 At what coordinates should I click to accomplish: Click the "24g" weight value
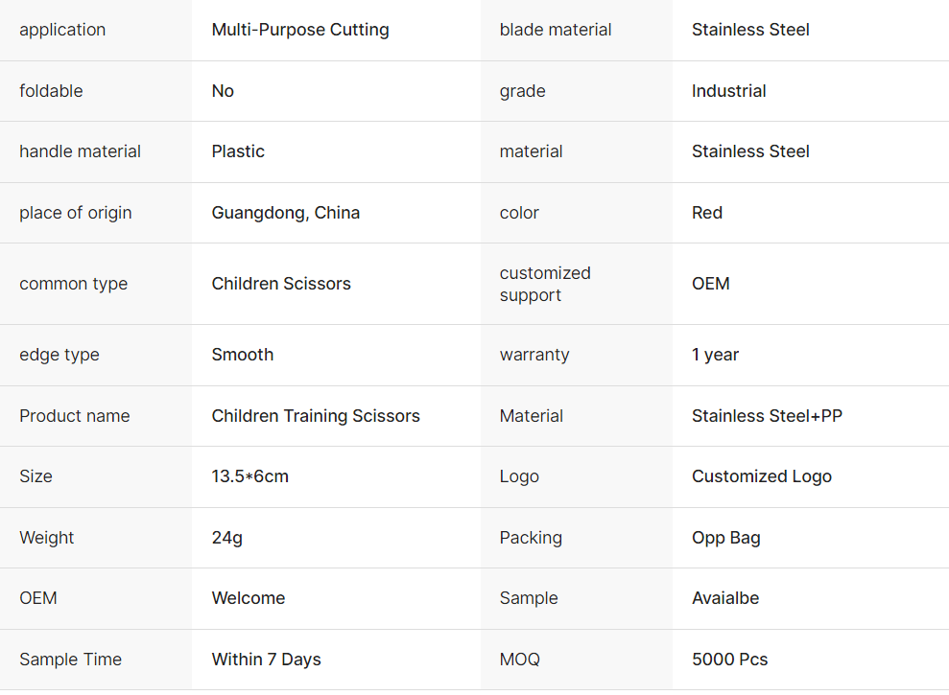(227, 538)
